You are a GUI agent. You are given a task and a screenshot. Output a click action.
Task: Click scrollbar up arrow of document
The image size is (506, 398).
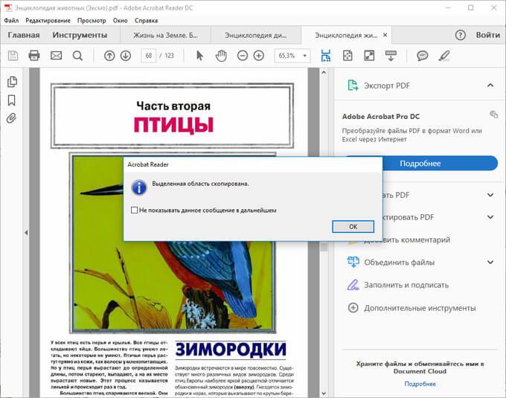[324, 73]
